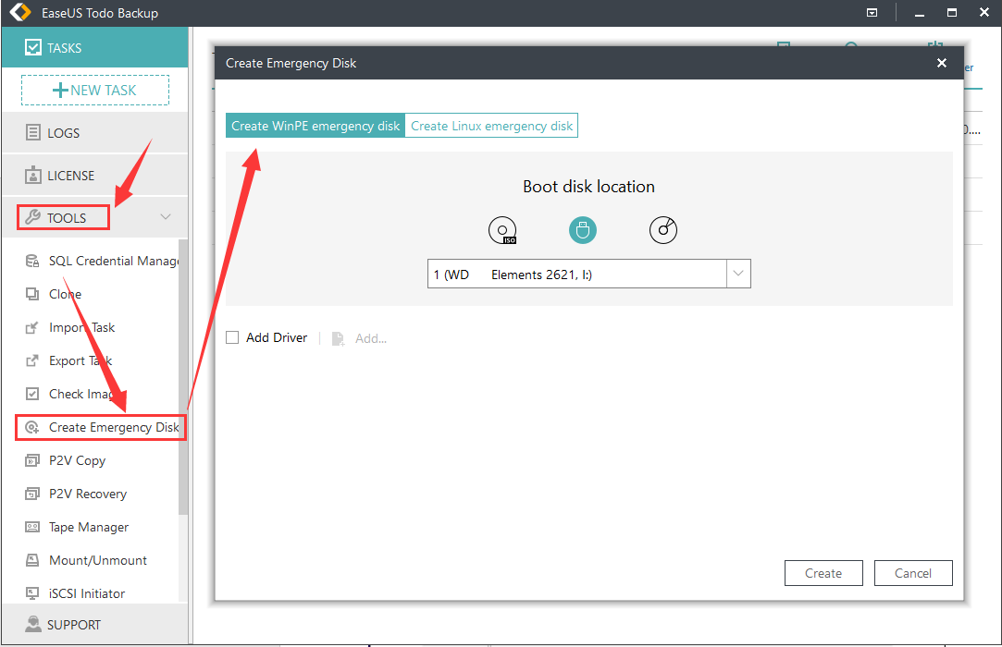This screenshot has width=1002, height=647.
Task: Click the add driver file icon
Action: click(x=338, y=338)
